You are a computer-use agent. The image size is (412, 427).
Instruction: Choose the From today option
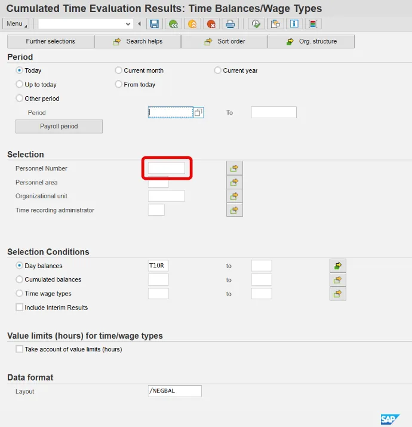click(x=118, y=84)
